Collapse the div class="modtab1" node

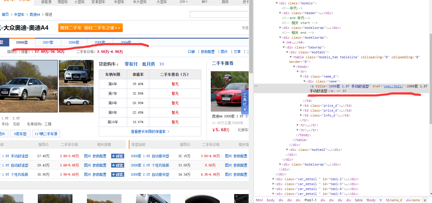tap(287, 52)
